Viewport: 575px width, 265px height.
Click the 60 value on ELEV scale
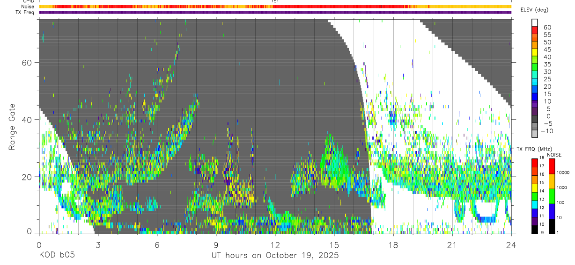tap(547, 27)
